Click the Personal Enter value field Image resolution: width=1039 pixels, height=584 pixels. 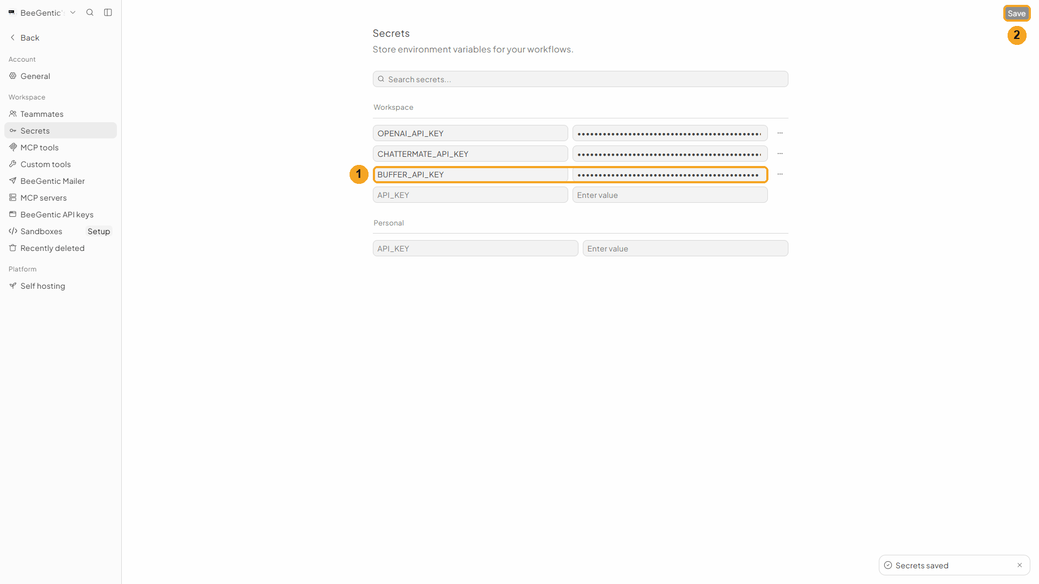[x=685, y=248]
